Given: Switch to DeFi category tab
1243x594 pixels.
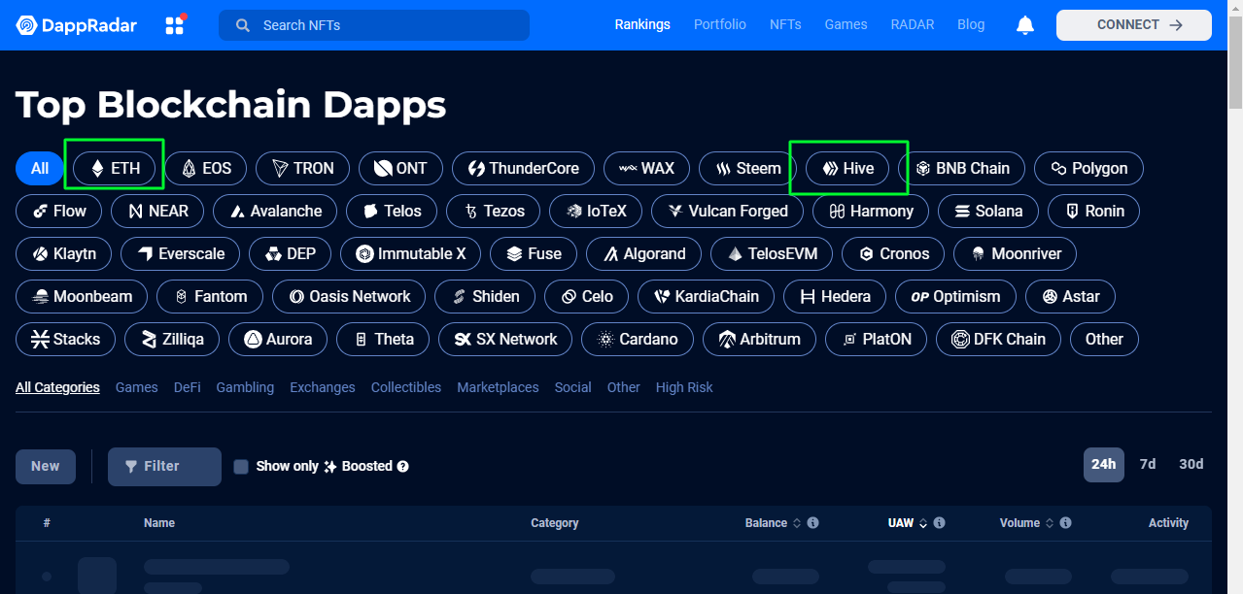Looking at the screenshot, I should [x=188, y=387].
